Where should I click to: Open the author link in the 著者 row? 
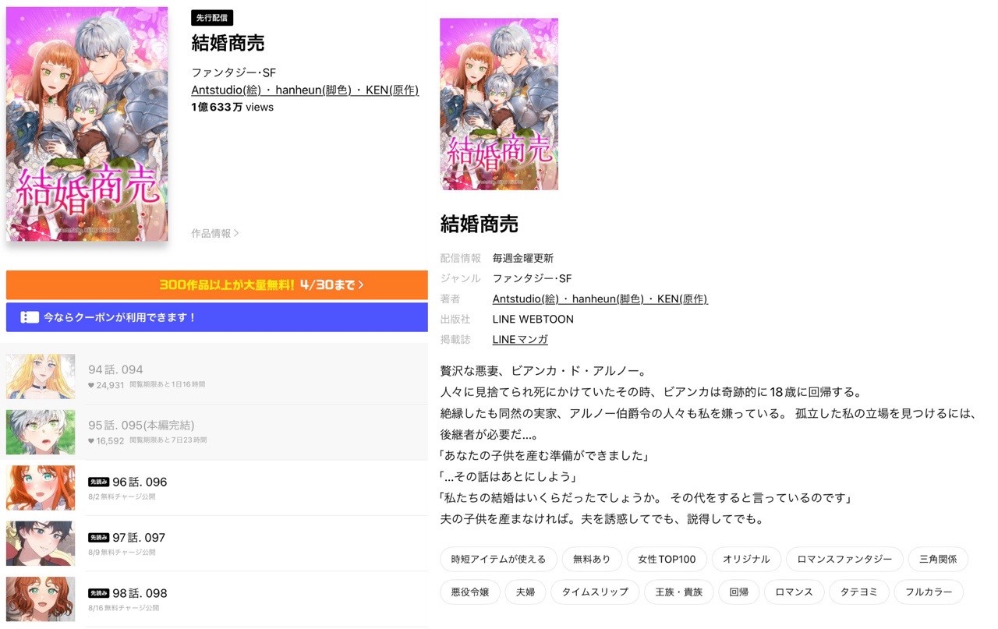pos(600,299)
